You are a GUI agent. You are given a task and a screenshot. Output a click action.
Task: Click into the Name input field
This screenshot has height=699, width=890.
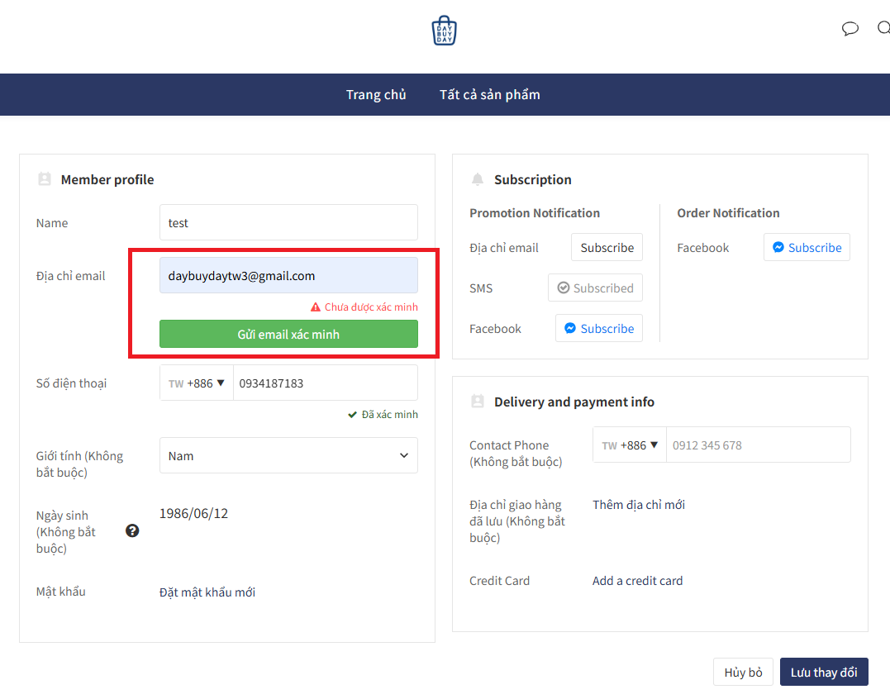pos(288,222)
